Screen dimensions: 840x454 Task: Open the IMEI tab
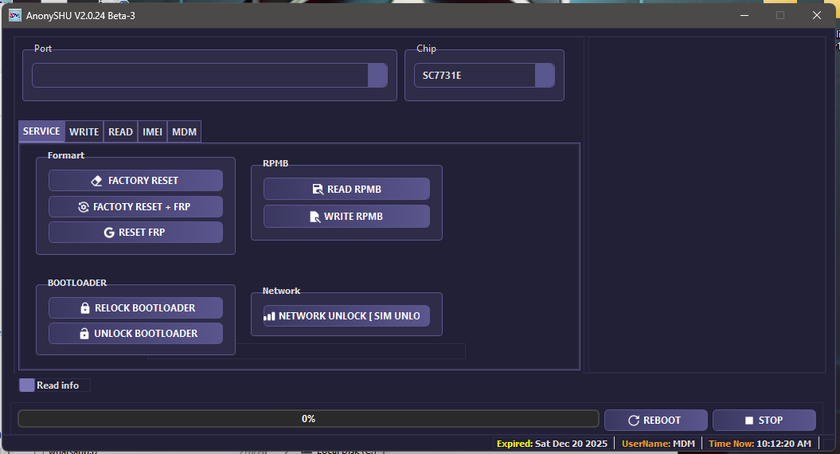(x=152, y=132)
